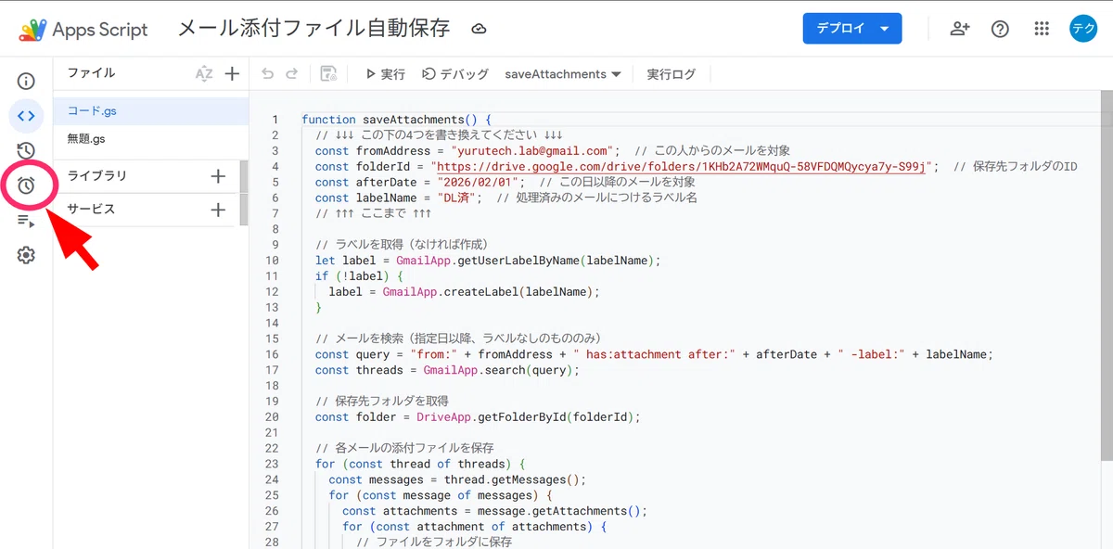Click the ファイル panel header
The height and width of the screenshot is (549, 1113).
point(91,73)
